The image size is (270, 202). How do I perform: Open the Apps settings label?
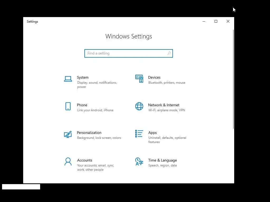pos(153,133)
